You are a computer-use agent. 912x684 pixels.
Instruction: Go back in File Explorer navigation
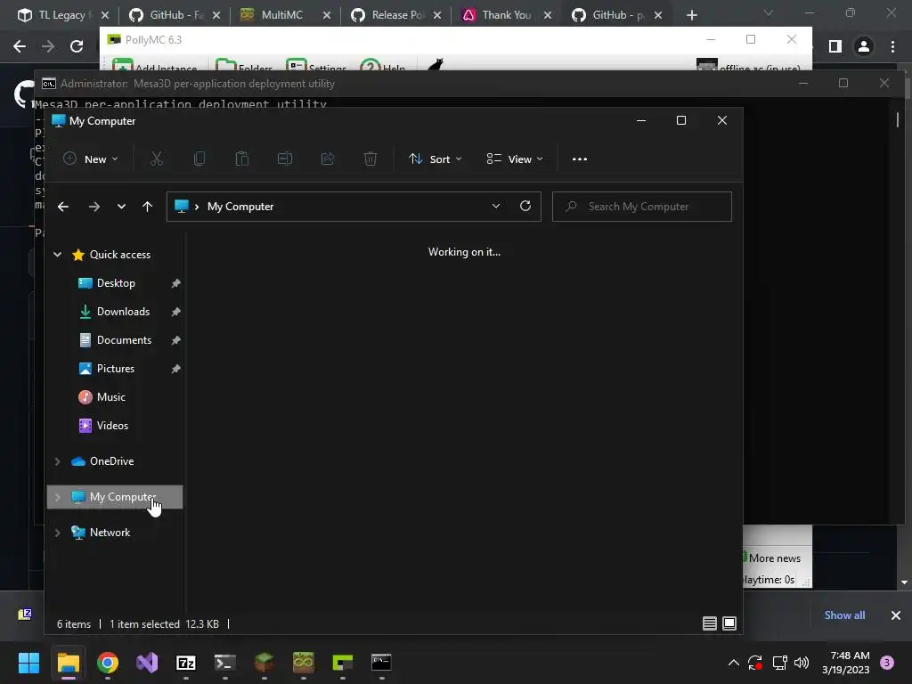[x=63, y=207]
